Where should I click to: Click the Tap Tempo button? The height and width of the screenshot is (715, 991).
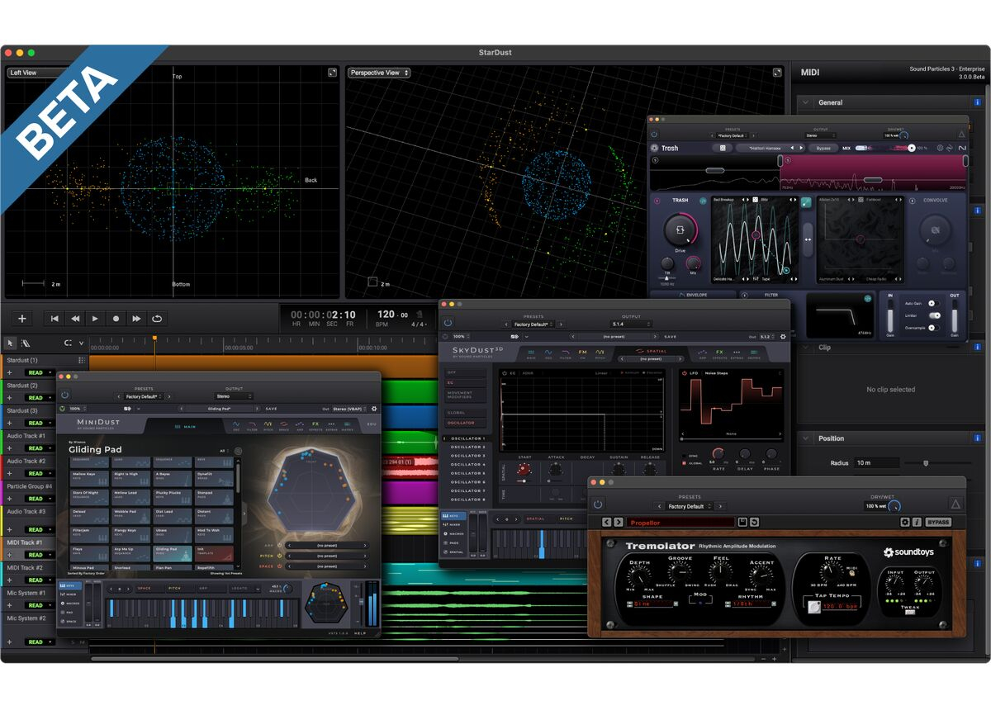click(x=814, y=608)
